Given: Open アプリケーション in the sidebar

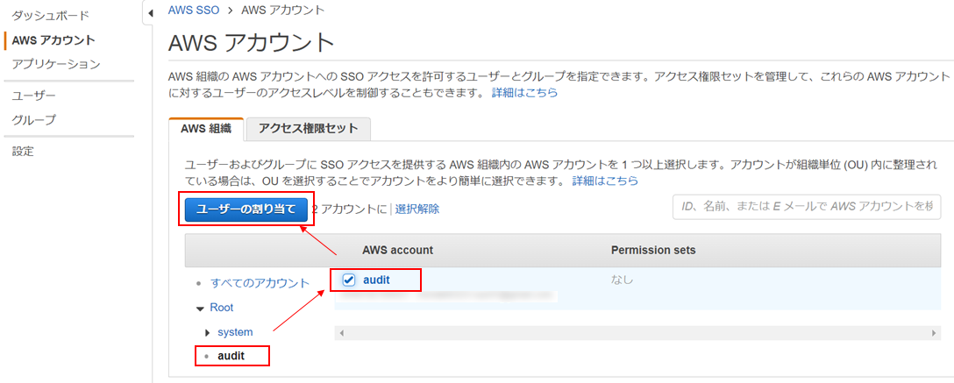Looking at the screenshot, I should coord(56,64).
